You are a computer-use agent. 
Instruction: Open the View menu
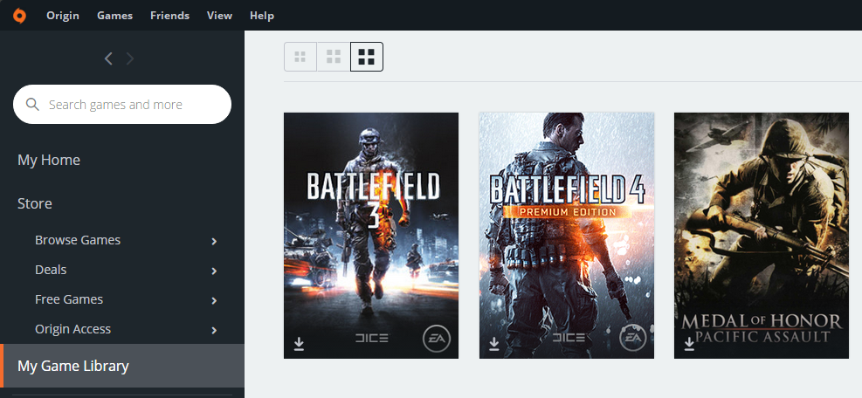pos(219,16)
